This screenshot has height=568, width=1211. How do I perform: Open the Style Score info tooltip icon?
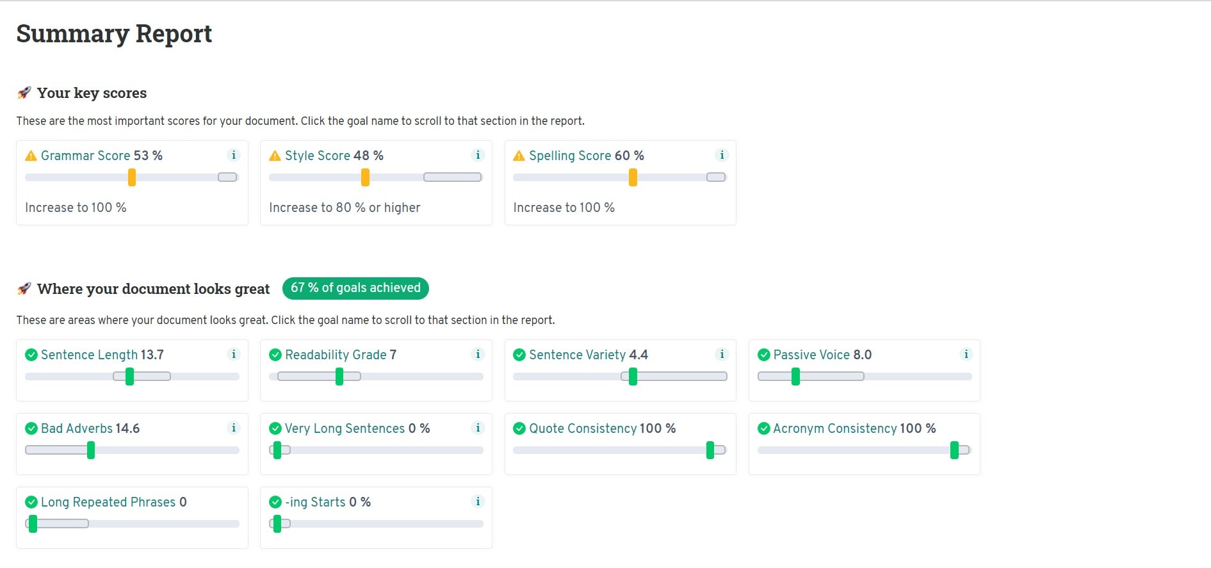point(478,155)
